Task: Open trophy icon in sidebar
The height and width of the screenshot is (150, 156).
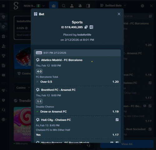Action: coord(4,56)
